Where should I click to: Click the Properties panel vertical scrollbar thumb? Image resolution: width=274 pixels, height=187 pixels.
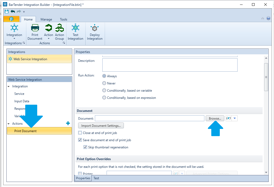tap(266, 77)
